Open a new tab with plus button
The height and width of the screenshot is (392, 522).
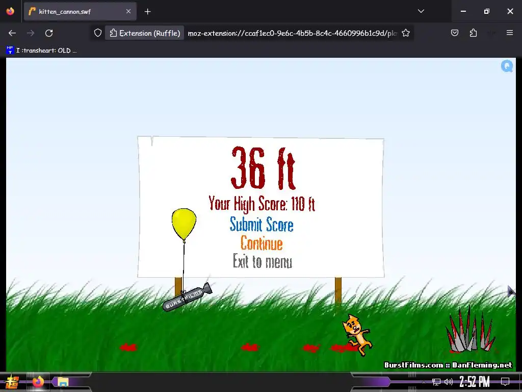click(147, 12)
